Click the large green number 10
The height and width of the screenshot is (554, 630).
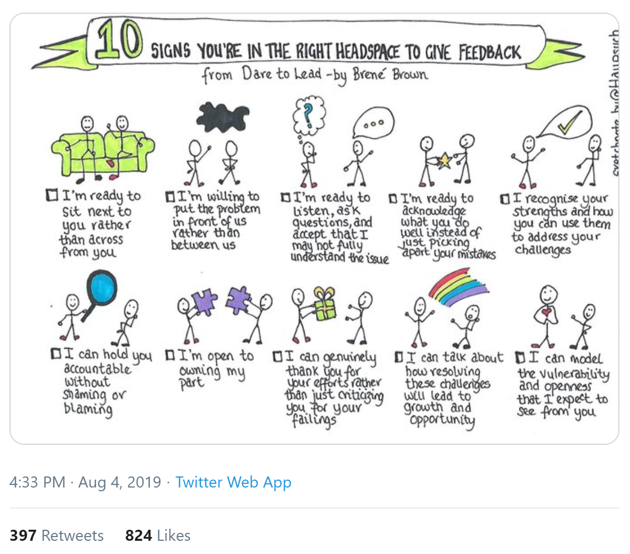click(119, 39)
